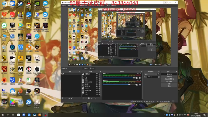Lock the 斗鱼图片 source

[99, 74]
